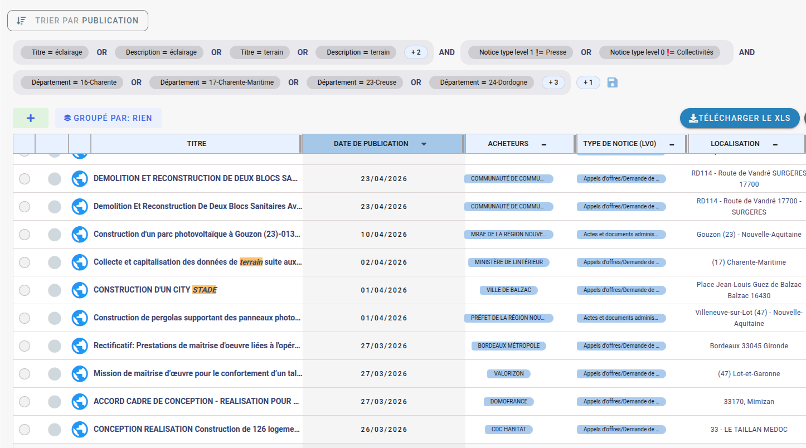Click buyer tag BORDEAUX MÉTROPOLE

[509, 345]
